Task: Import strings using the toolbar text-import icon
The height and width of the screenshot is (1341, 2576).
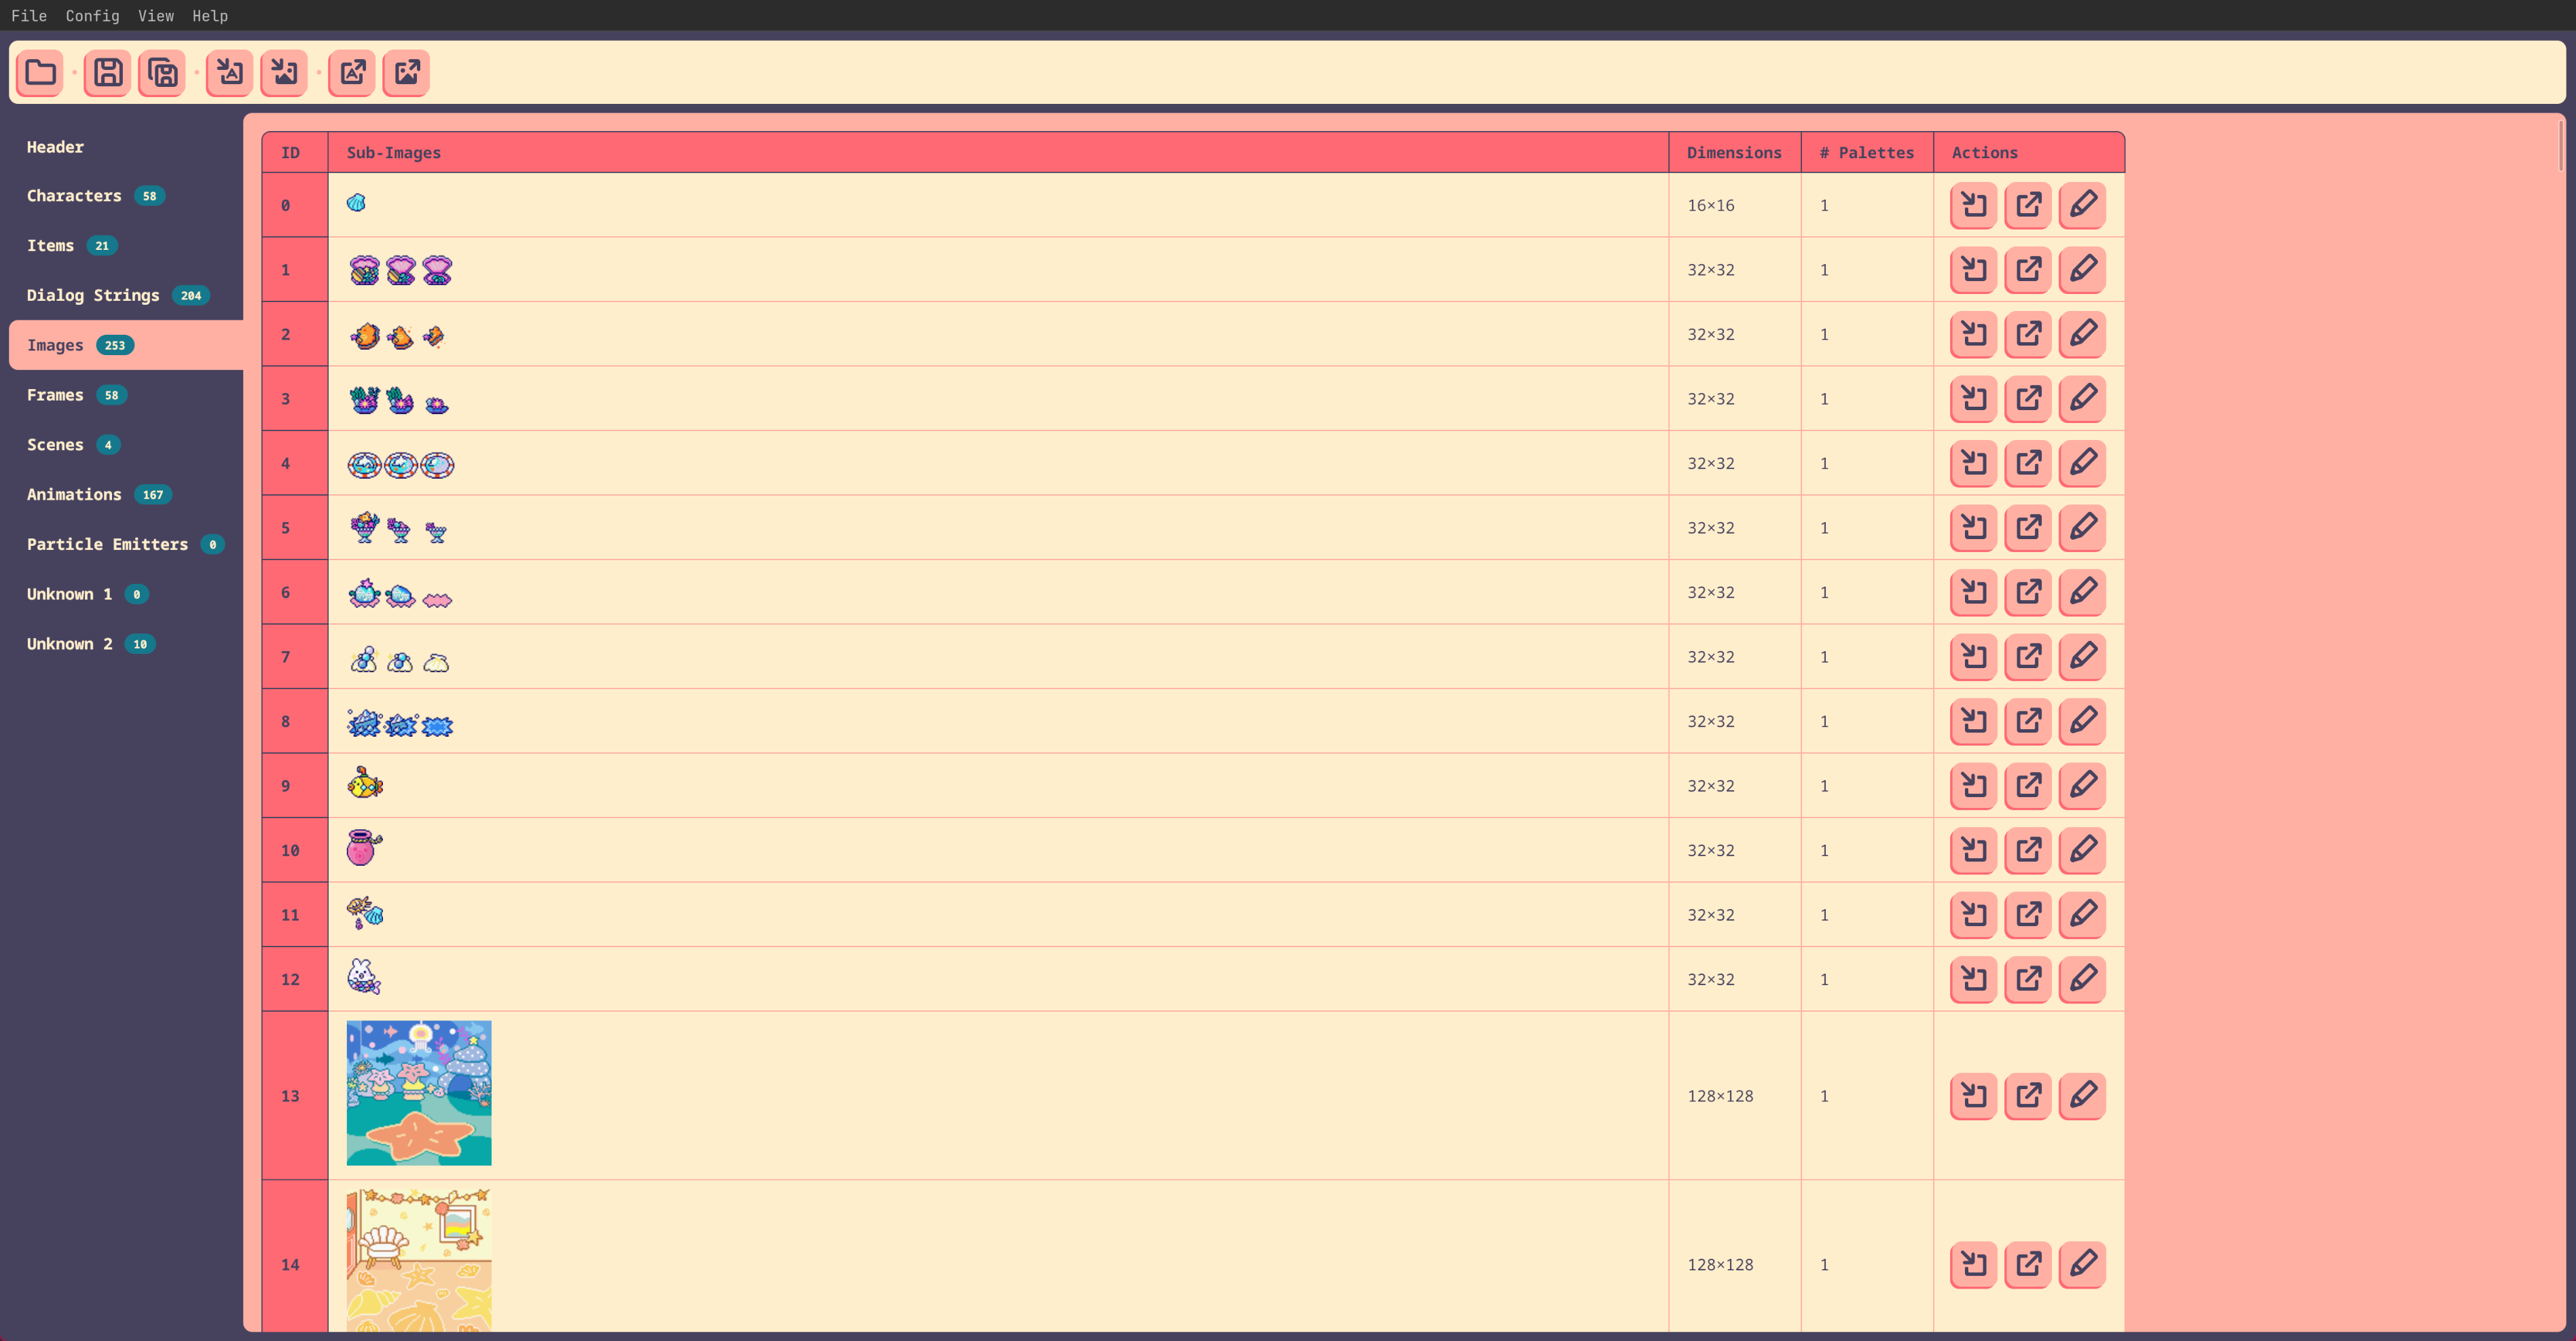Action: tap(230, 72)
